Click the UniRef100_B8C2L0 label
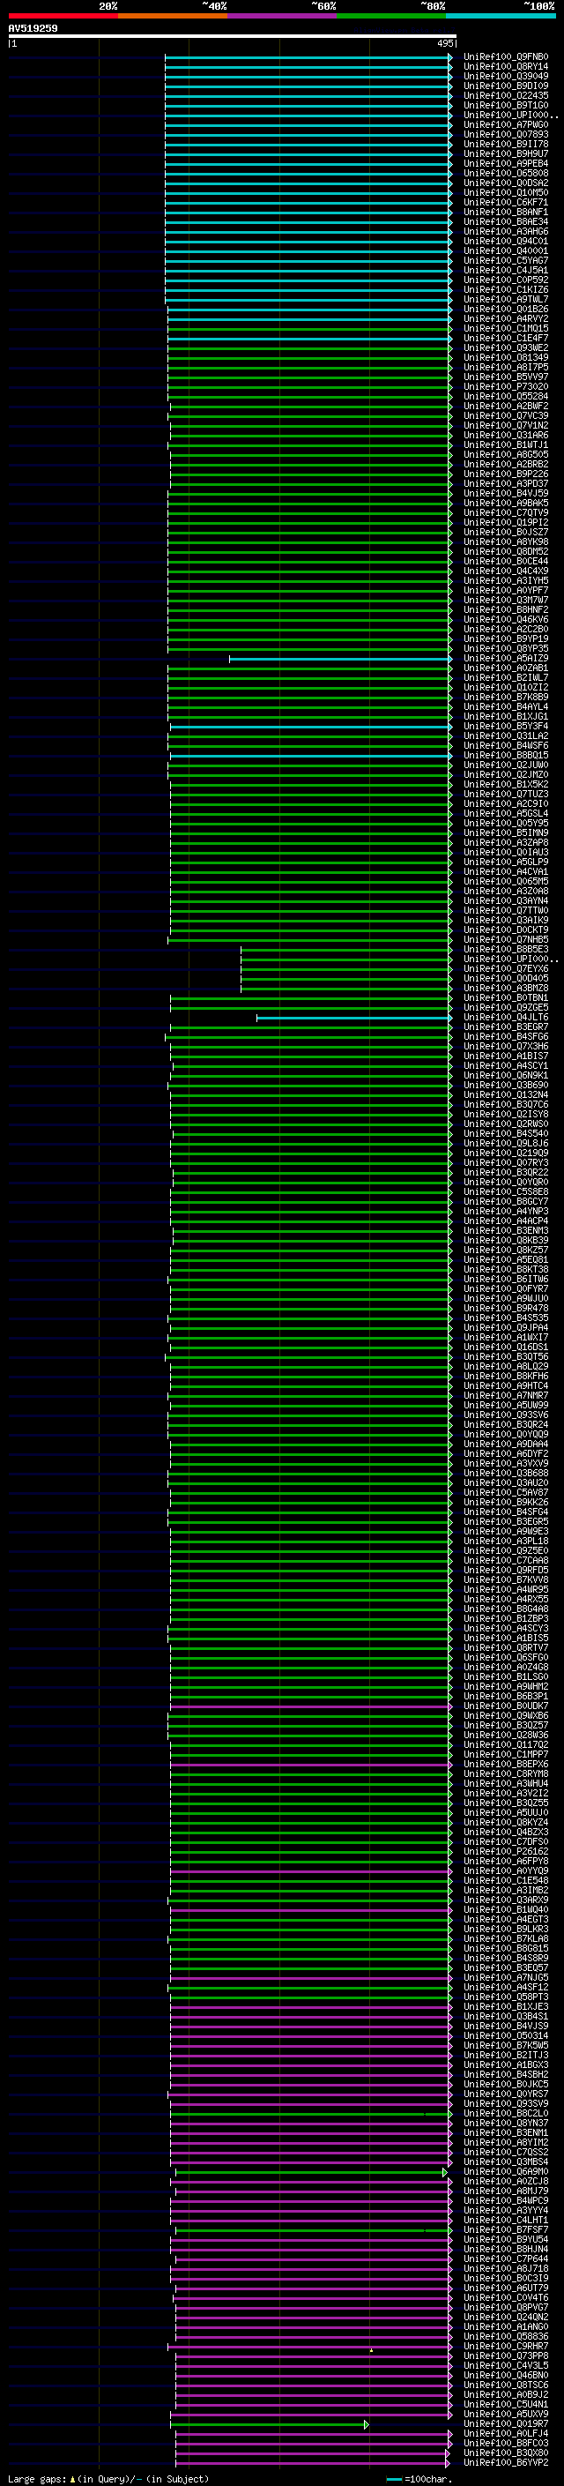Viewport: 564px width, 2486px height. (506, 2112)
